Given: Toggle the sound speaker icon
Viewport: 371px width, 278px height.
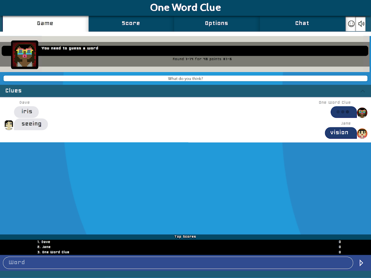Looking at the screenshot, I should coord(361,24).
